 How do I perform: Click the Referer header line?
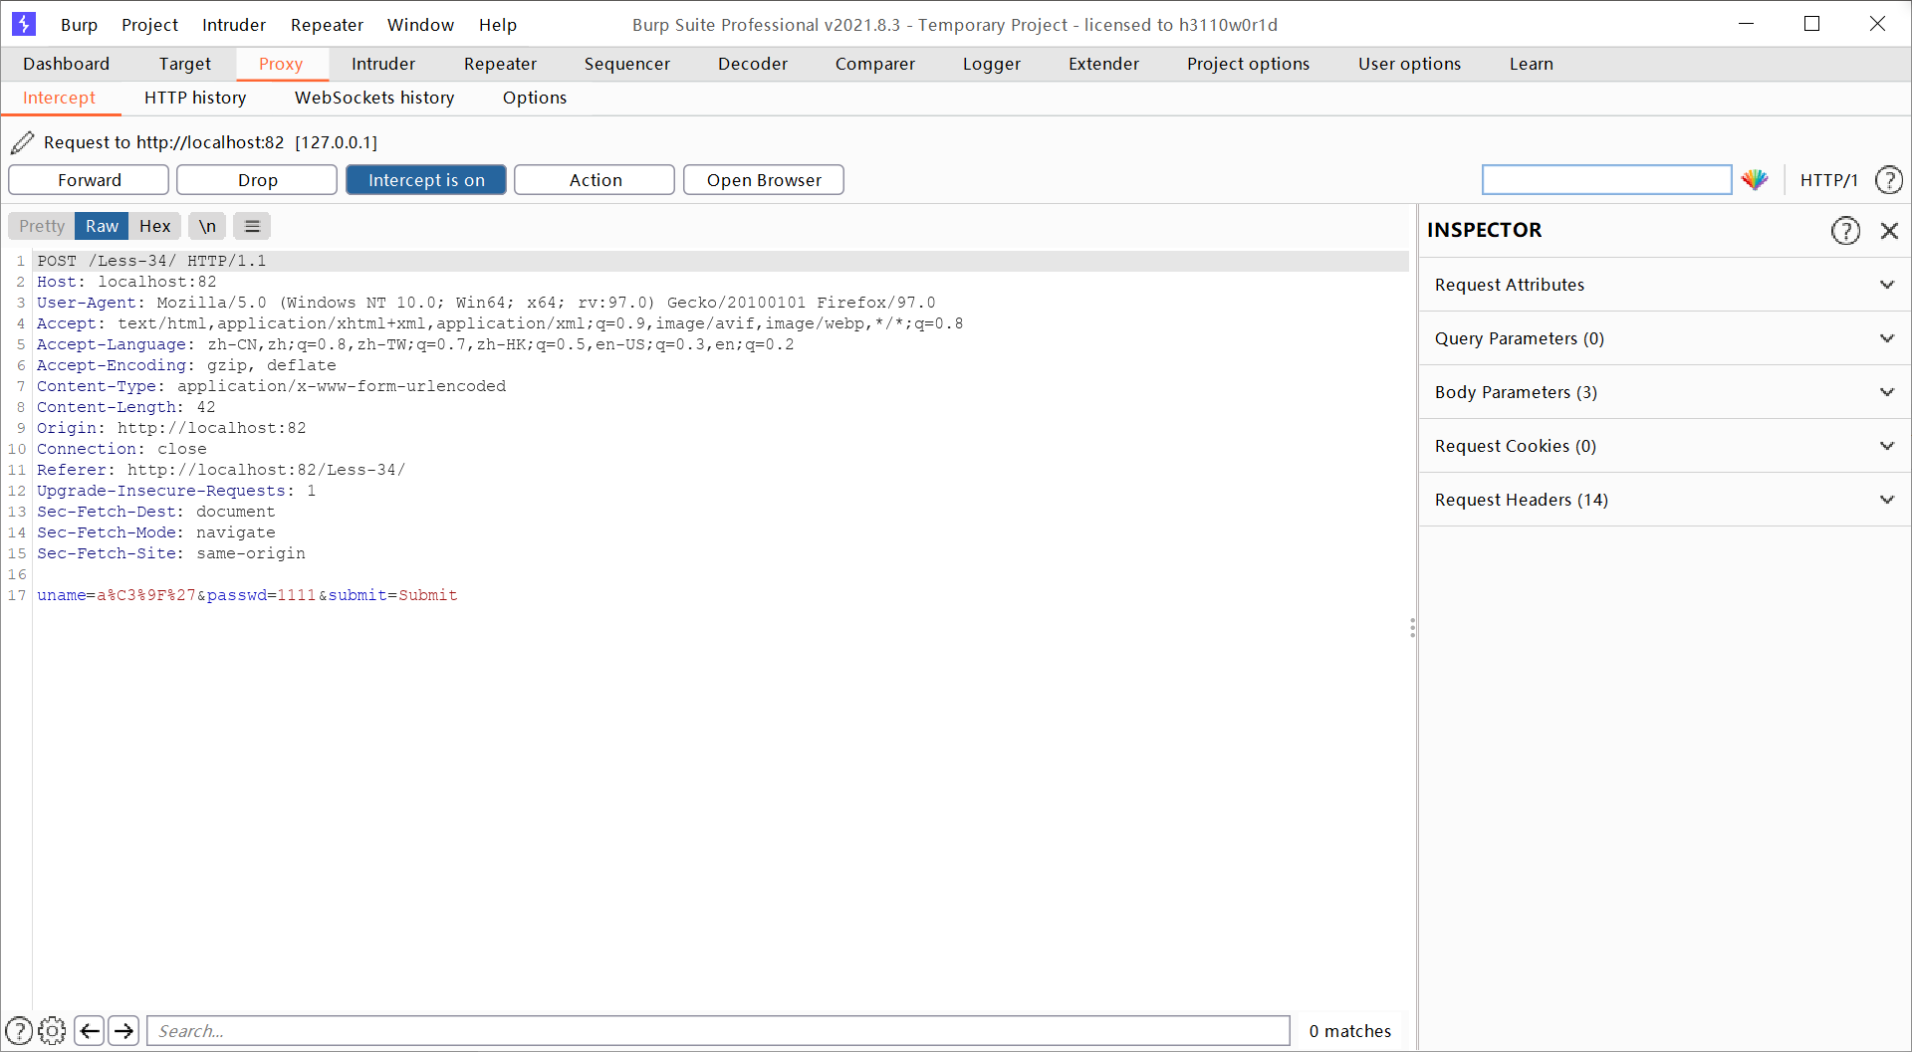[x=221, y=470]
